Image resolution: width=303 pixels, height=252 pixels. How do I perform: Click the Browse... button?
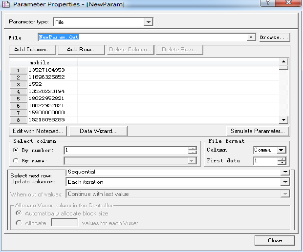coord(274,37)
